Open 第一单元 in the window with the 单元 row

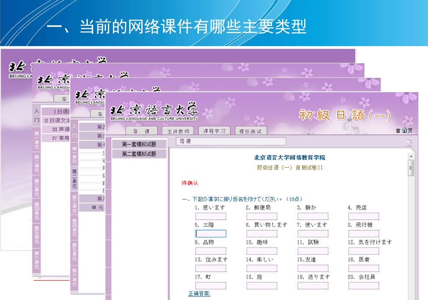(74, 155)
